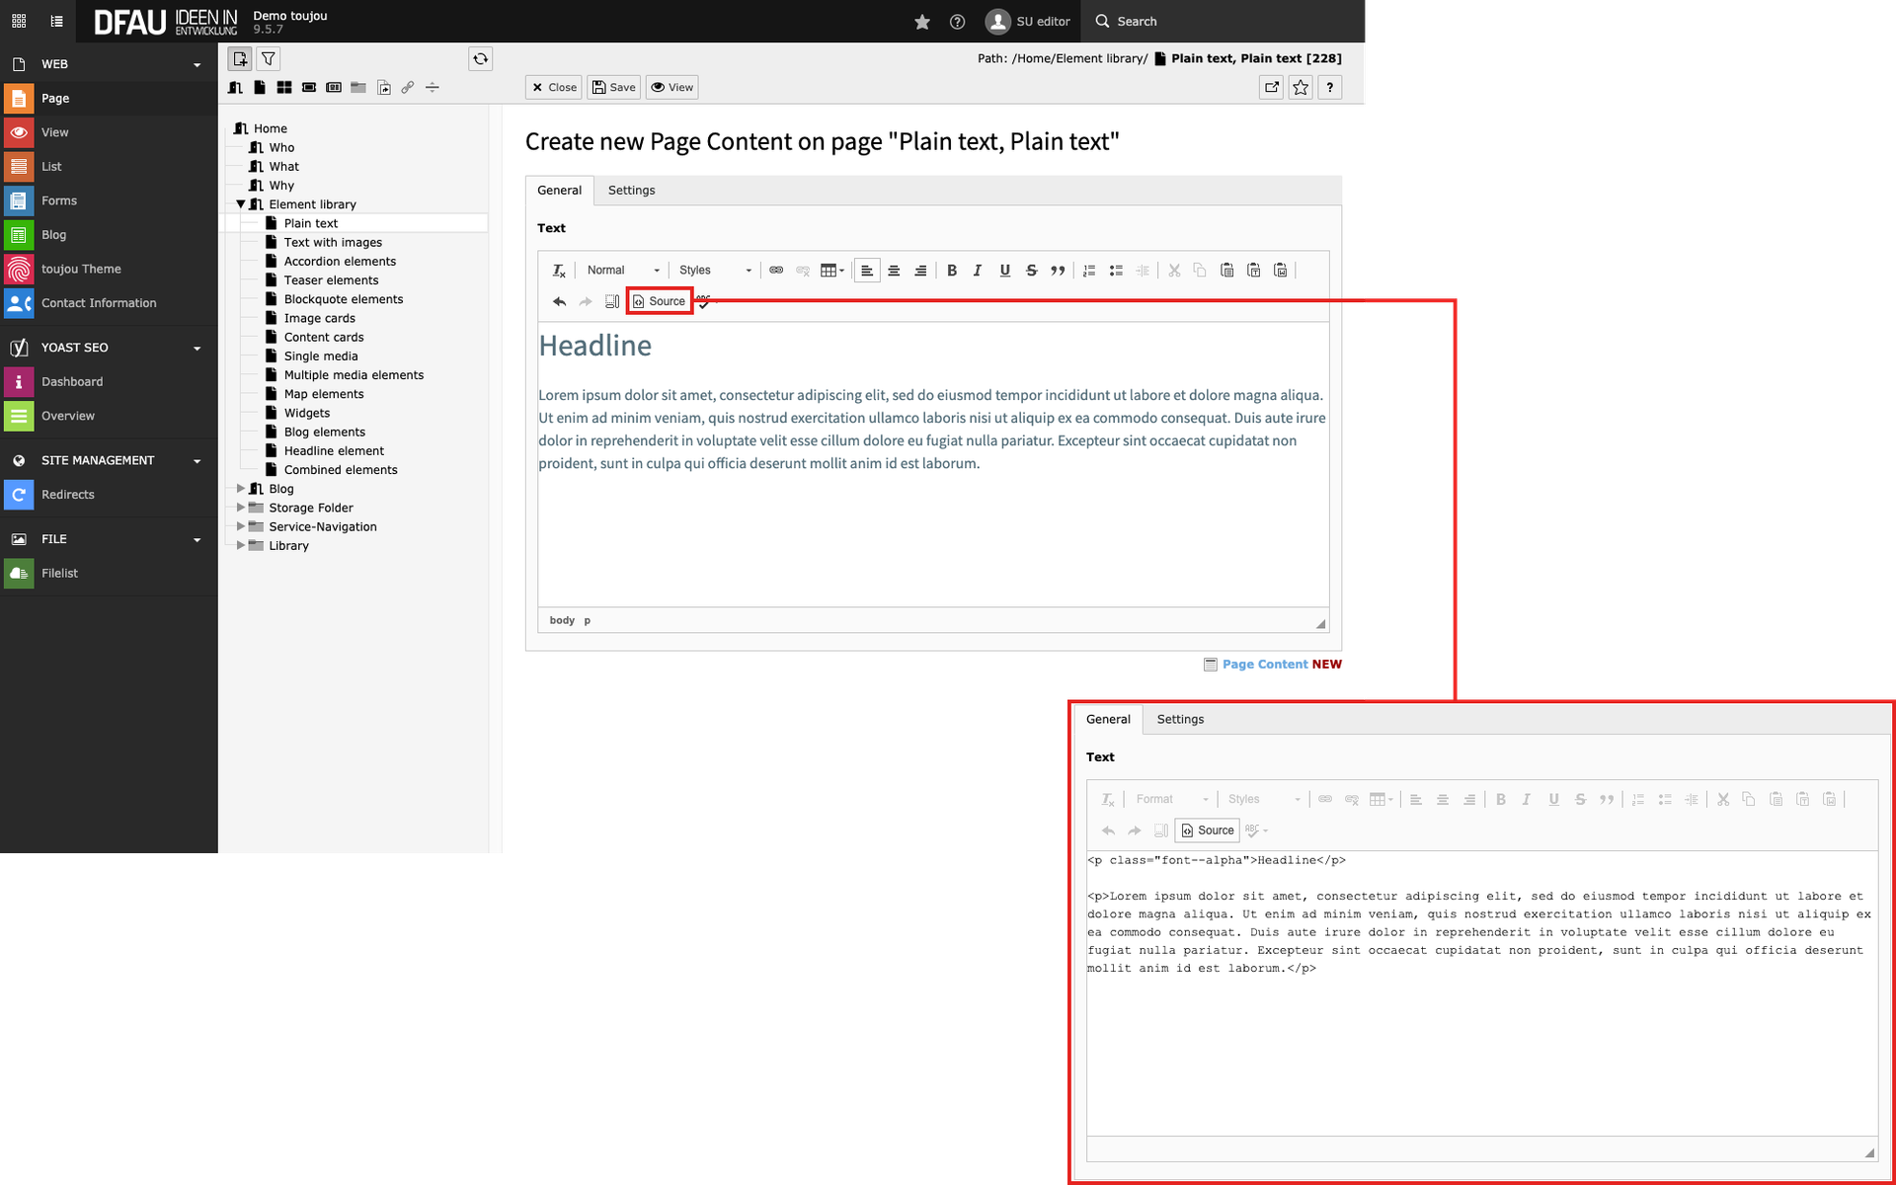Screen dimensions: 1896x1185
Task: Expand the Storage Folder tree node
Action: pyautogui.click(x=240, y=508)
